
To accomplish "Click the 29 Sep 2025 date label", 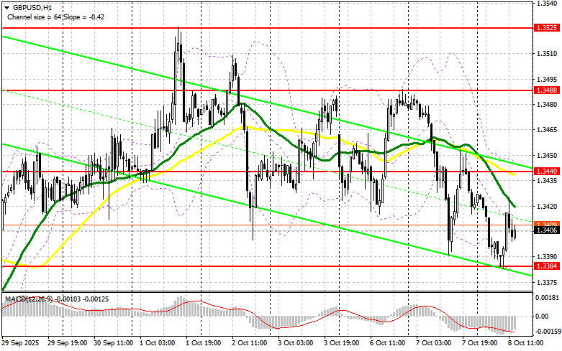I will click(20, 343).
